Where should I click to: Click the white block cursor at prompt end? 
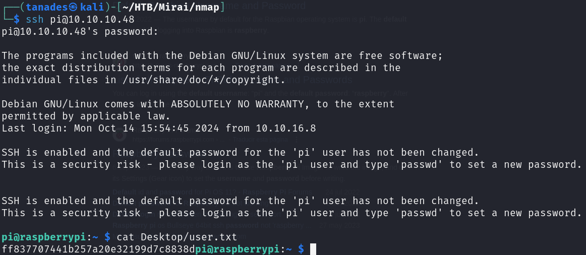click(x=313, y=249)
